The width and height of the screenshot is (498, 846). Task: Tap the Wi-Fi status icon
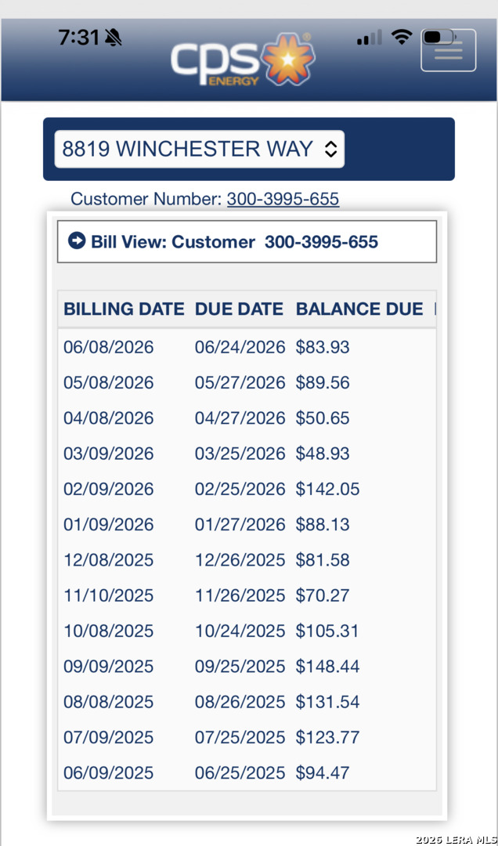(x=402, y=38)
